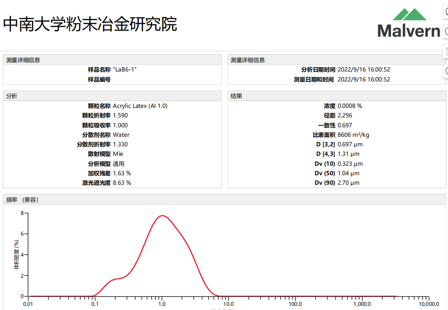The width and height of the screenshot is (448, 310).
Task: Select the absorption value 1.000
Action: pos(120,125)
